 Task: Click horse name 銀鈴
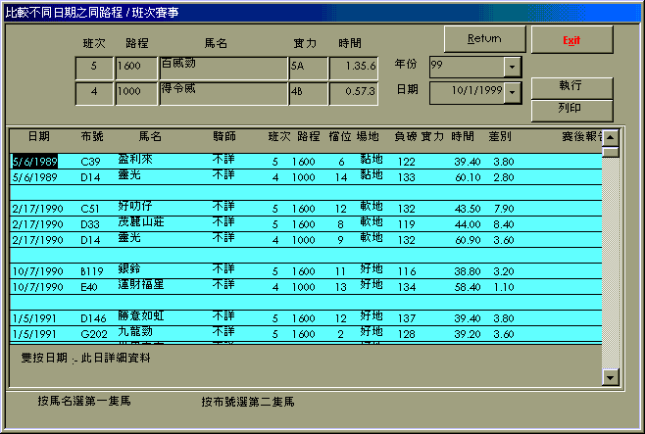tap(129, 269)
